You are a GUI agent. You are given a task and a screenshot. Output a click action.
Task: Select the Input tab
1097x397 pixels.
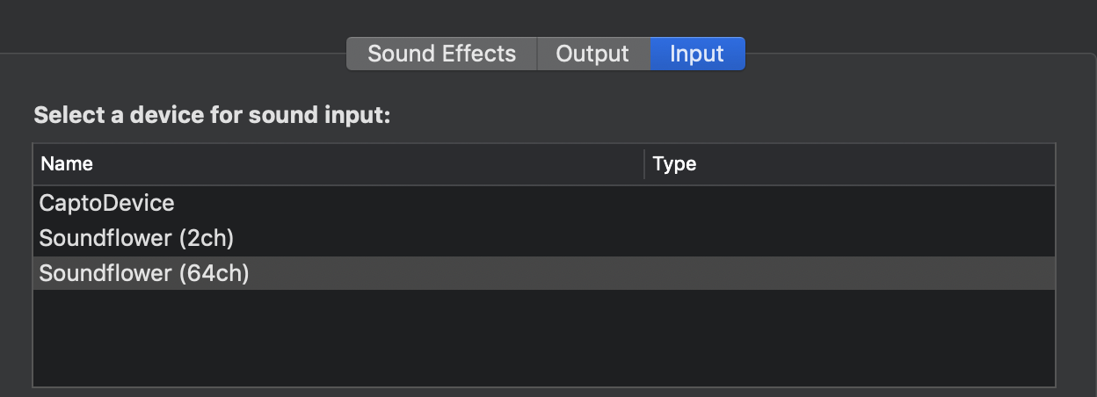click(697, 54)
